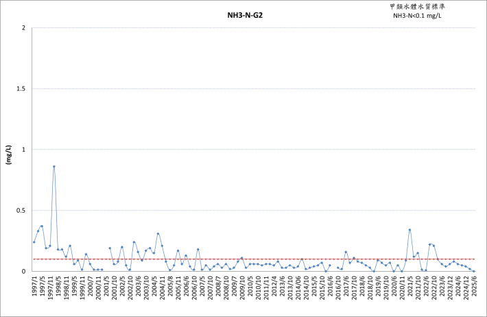The height and width of the screenshot is (317, 487).
Task: Click the y-axis tick label 0
Action: (23, 271)
